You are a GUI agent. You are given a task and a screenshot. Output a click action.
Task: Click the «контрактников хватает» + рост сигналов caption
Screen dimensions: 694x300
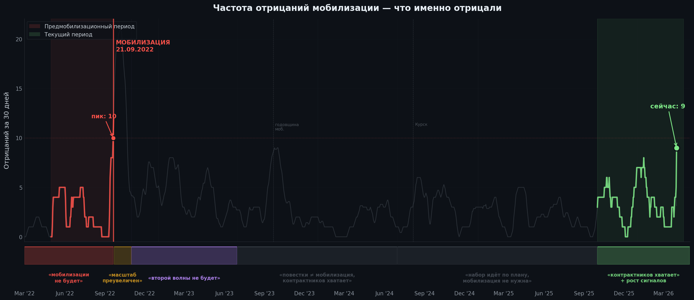point(643,278)
